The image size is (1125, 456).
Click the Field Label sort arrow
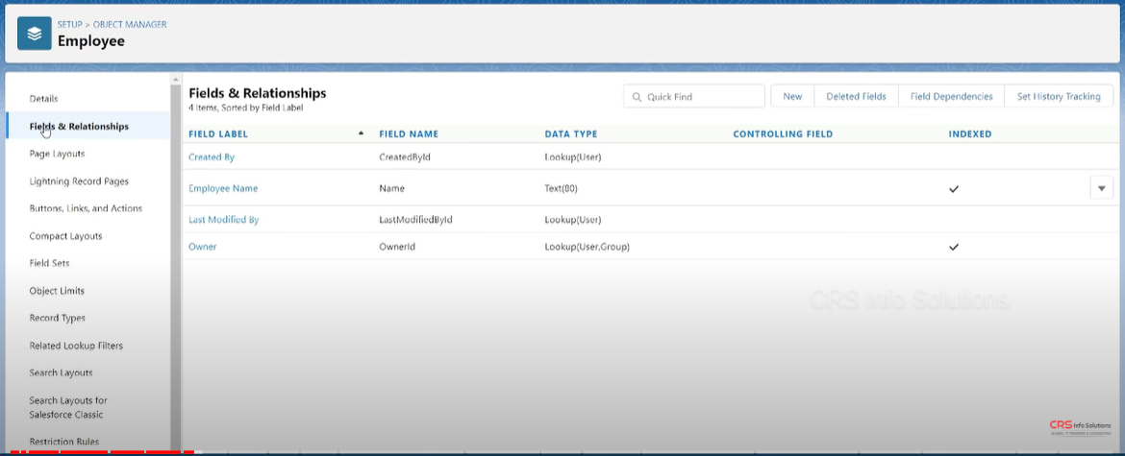361,133
